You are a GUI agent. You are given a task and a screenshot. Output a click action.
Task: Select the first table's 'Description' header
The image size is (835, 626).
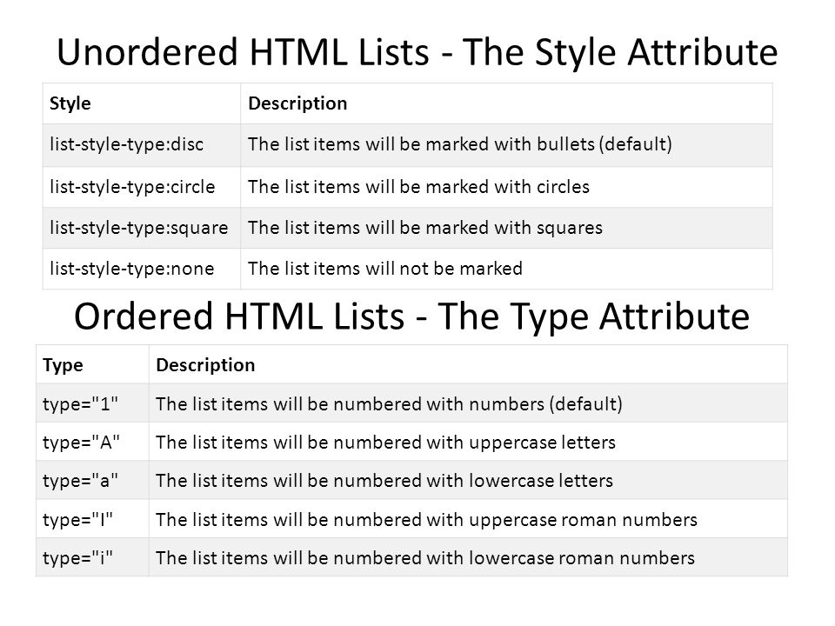(x=506, y=103)
